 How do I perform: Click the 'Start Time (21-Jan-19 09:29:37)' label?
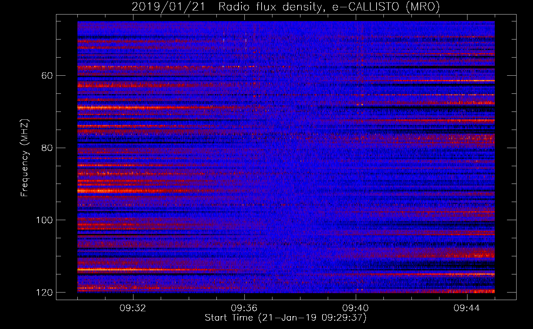(x=286, y=318)
